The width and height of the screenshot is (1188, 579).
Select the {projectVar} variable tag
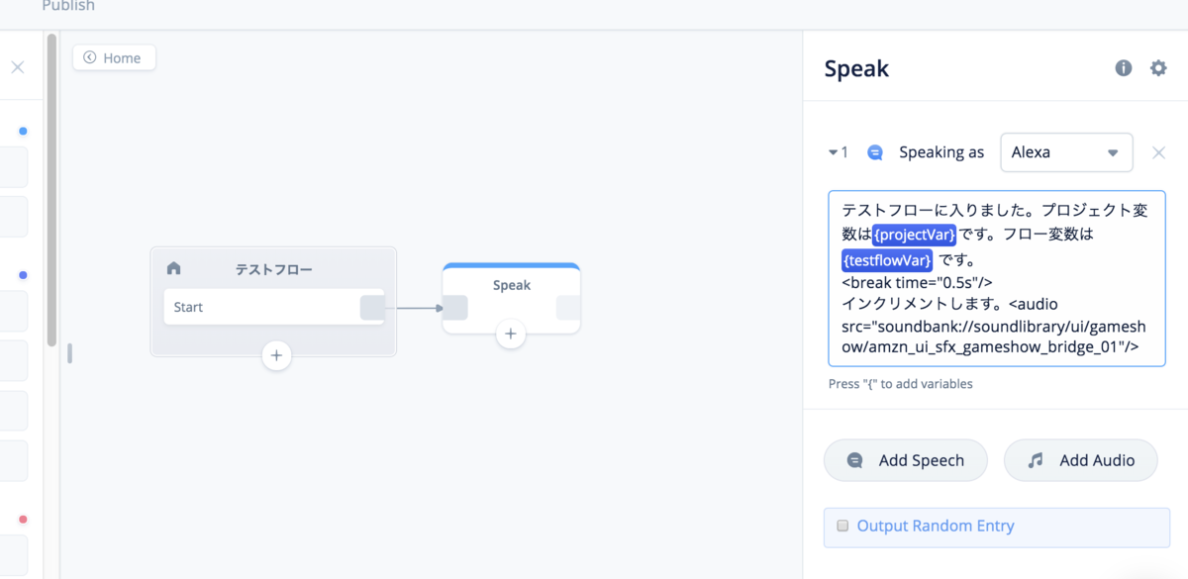(915, 235)
